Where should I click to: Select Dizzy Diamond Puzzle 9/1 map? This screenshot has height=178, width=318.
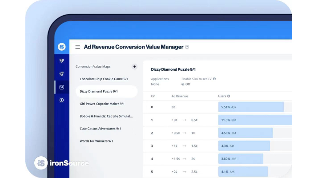[99, 91]
